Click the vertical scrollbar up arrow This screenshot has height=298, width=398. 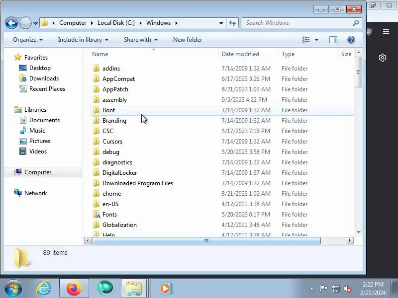point(359,53)
